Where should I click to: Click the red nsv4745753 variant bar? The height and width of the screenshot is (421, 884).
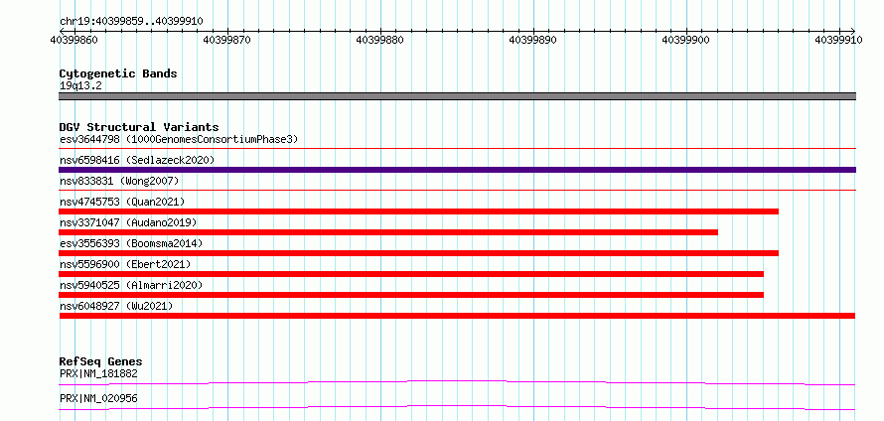coord(418,211)
